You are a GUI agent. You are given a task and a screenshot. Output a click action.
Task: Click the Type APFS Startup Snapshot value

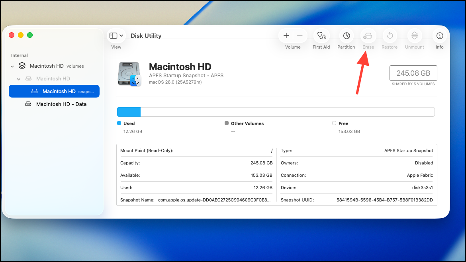[x=409, y=151]
